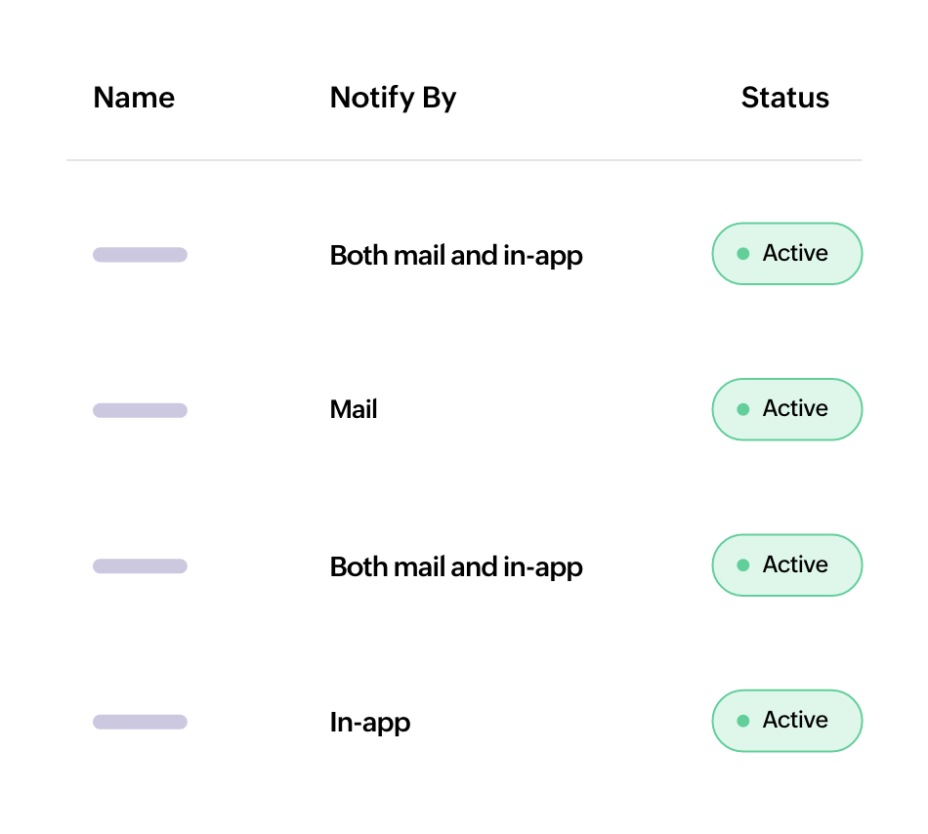This screenshot has height=834, width=928.
Task: Select the name placeholder in the Mail row
Action: [139, 410]
